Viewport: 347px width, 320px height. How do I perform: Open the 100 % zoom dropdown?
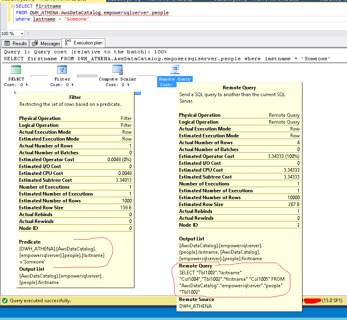[22, 34]
